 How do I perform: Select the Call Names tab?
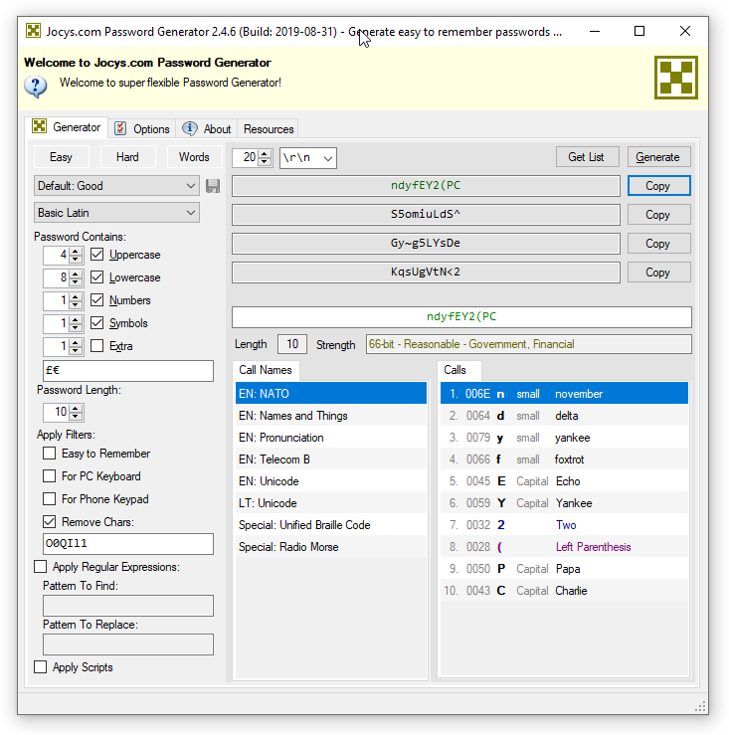click(266, 370)
